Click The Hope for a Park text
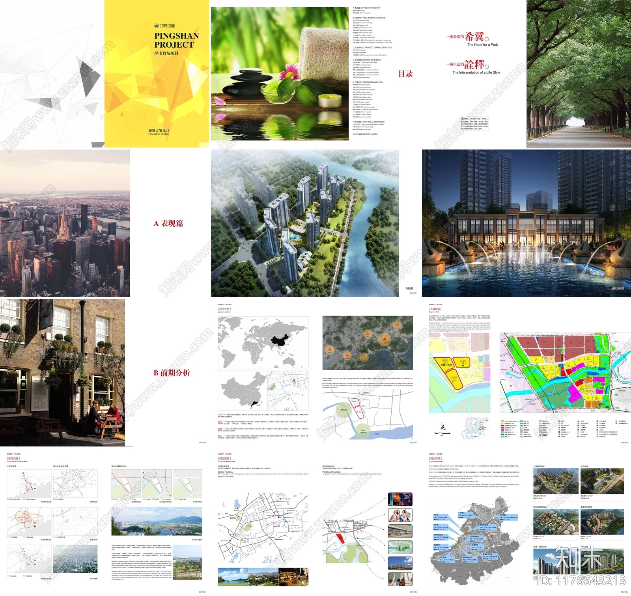Image resolution: width=631 pixels, height=596 pixels. coord(482,45)
